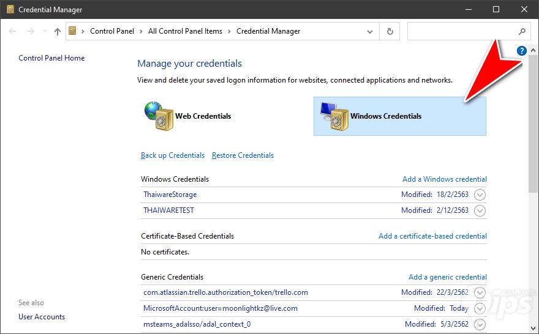Screen dimensions: 539x334
Task: Open Back up Credentials link
Action: (173, 155)
